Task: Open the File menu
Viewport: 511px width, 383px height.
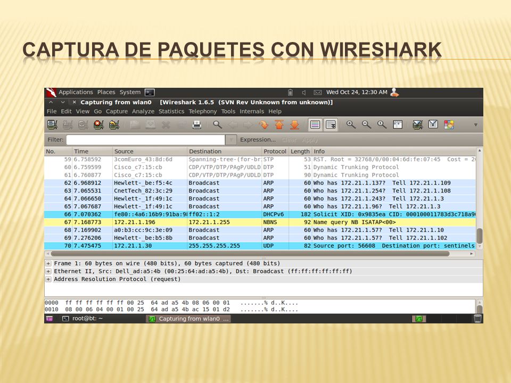Action: (52, 111)
